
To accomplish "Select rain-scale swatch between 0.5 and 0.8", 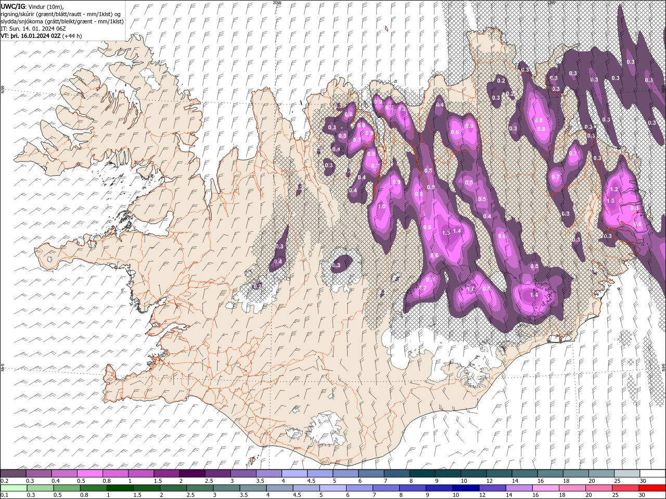I will [x=67, y=488].
